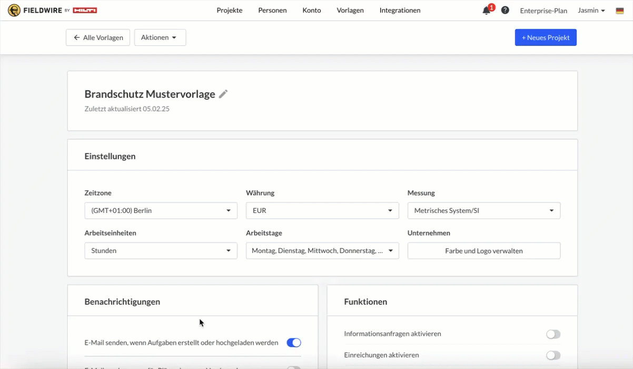This screenshot has width=633, height=369.
Task: Click the Brandschutz Mustervorlage title
Action: (x=150, y=94)
